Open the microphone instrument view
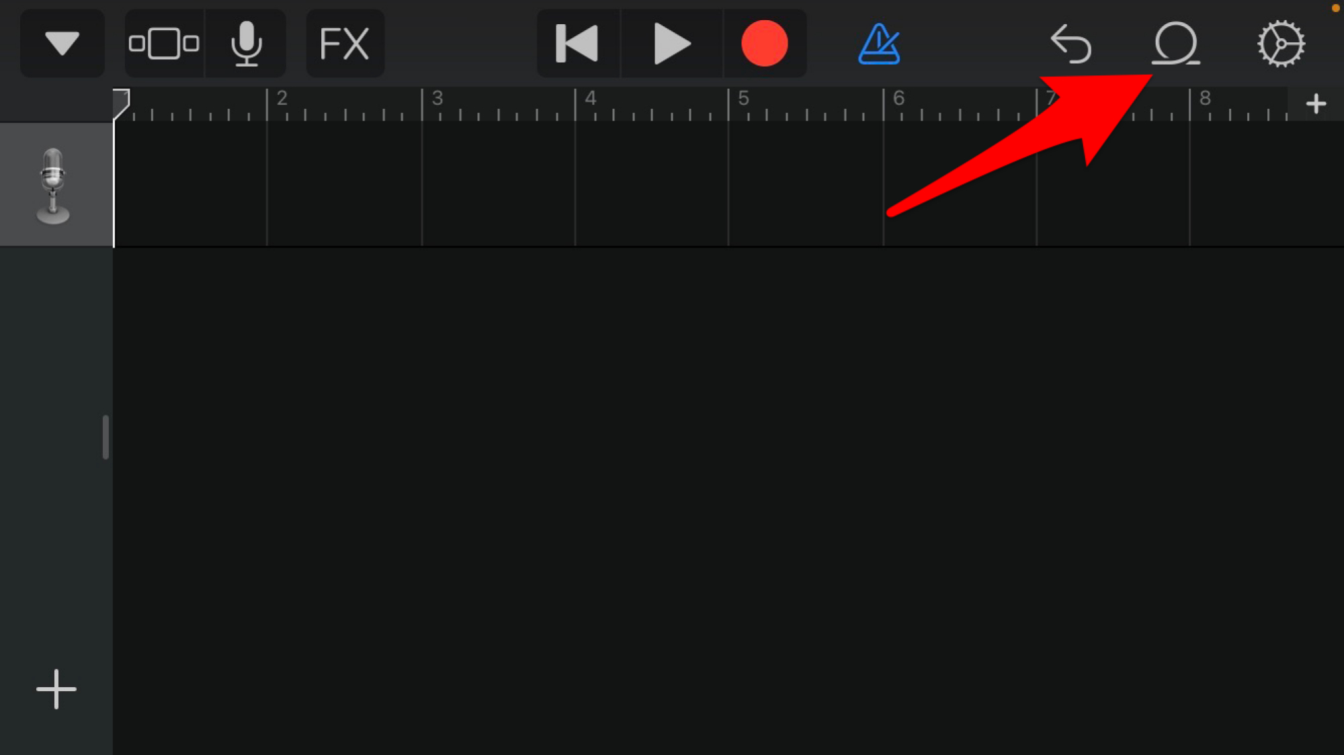1344x755 pixels. coord(246,44)
